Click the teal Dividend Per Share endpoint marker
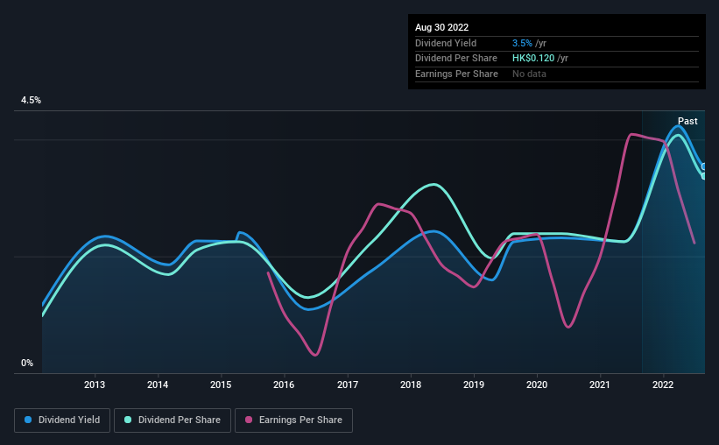The height and width of the screenshot is (445, 719). (703, 176)
